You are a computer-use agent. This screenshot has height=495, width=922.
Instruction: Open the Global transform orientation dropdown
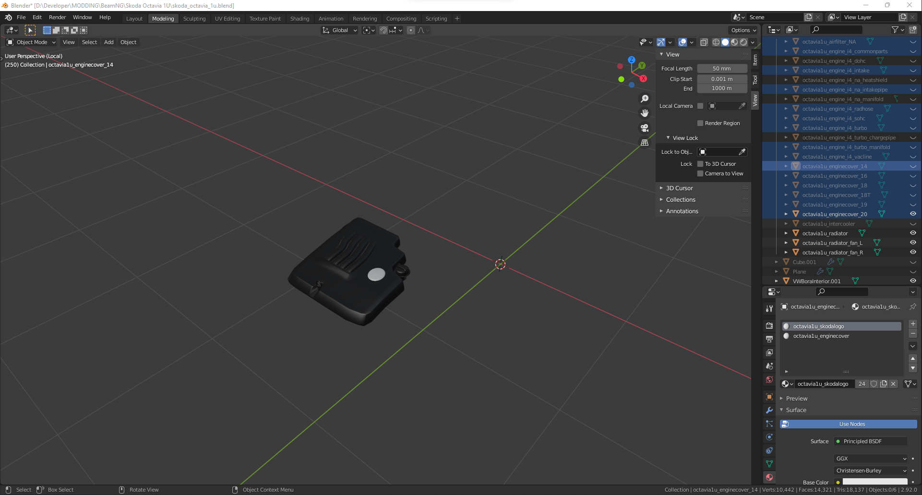tap(340, 30)
